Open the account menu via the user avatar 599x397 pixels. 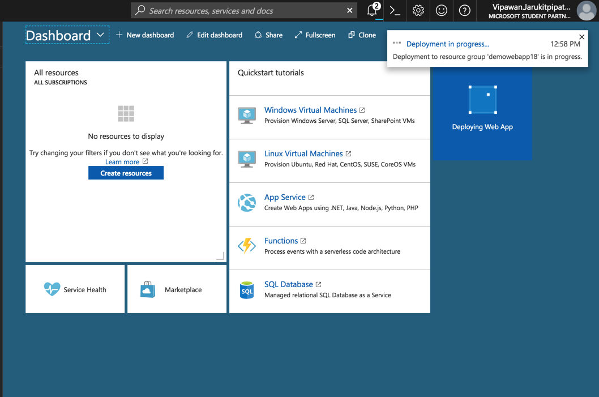[x=586, y=11]
